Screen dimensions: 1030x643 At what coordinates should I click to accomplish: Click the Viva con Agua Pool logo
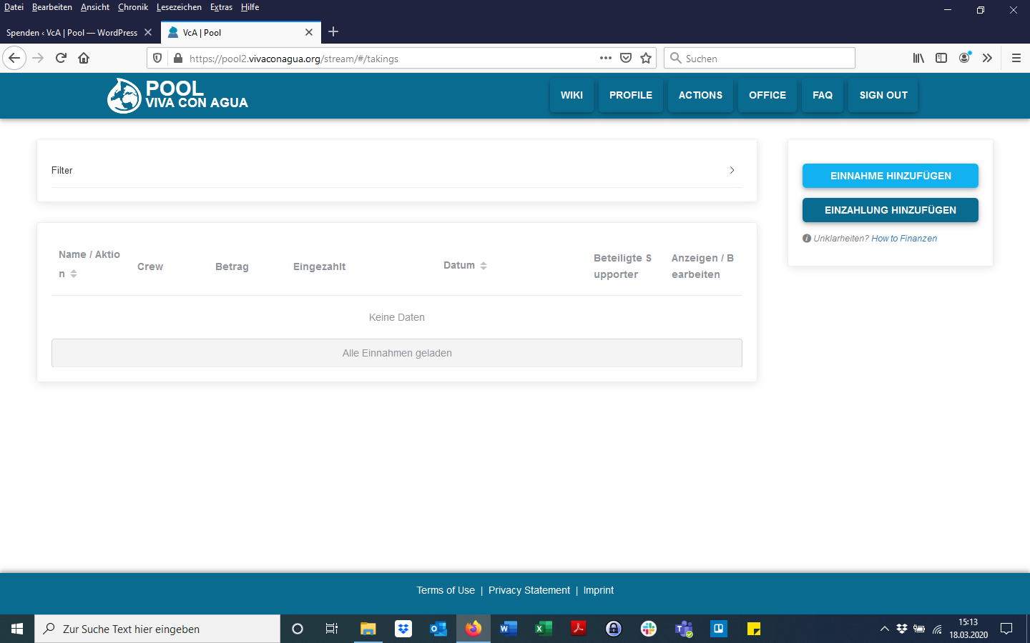178,96
